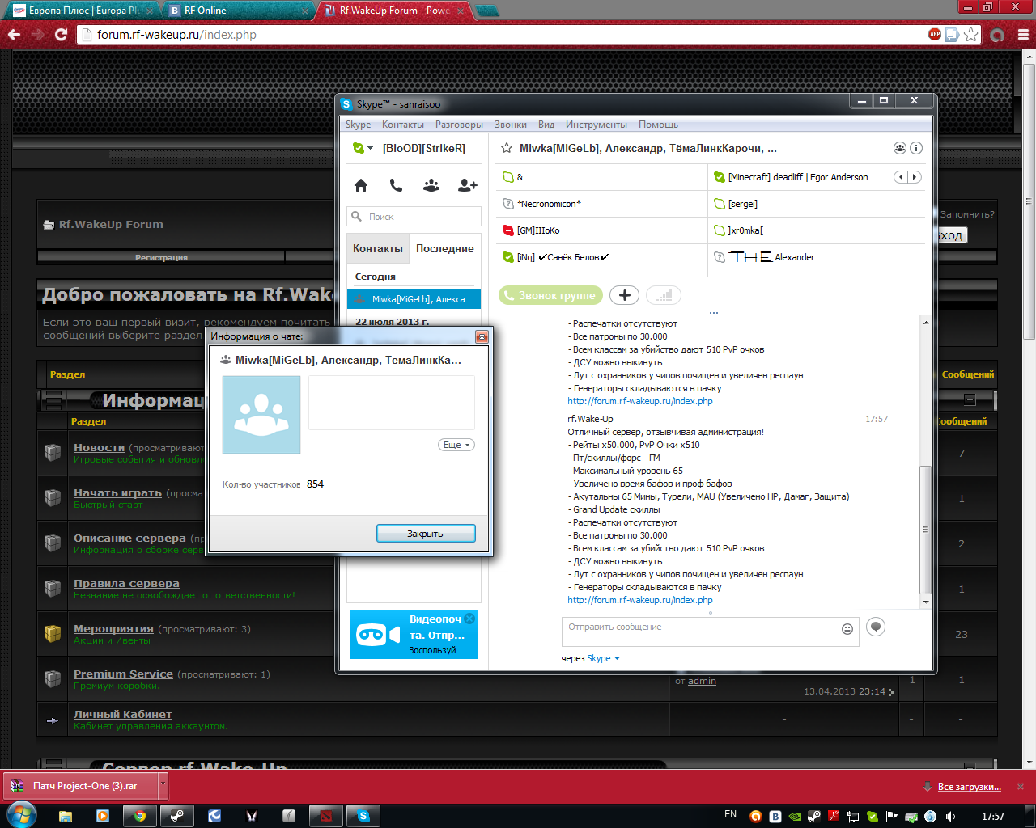This screenshot has height=828, width=1036.
Task: Click the create group icon in Skype
Action: [x=431, y=185]
